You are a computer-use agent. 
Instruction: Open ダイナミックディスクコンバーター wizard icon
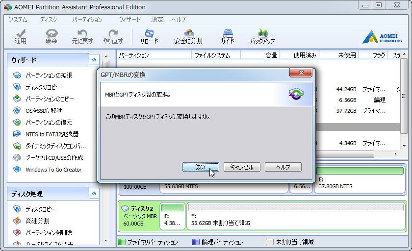[x=17, y=146]
